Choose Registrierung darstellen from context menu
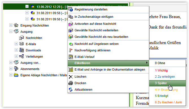Image resolution: width=189 pixels, height=109 pixels. (108, 9)
